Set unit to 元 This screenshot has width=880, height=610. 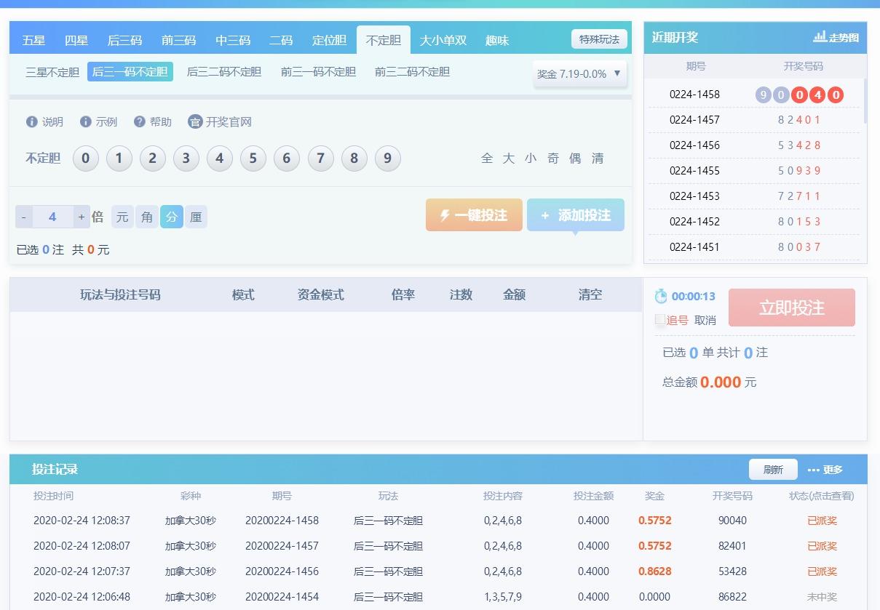tap(122, 217)
